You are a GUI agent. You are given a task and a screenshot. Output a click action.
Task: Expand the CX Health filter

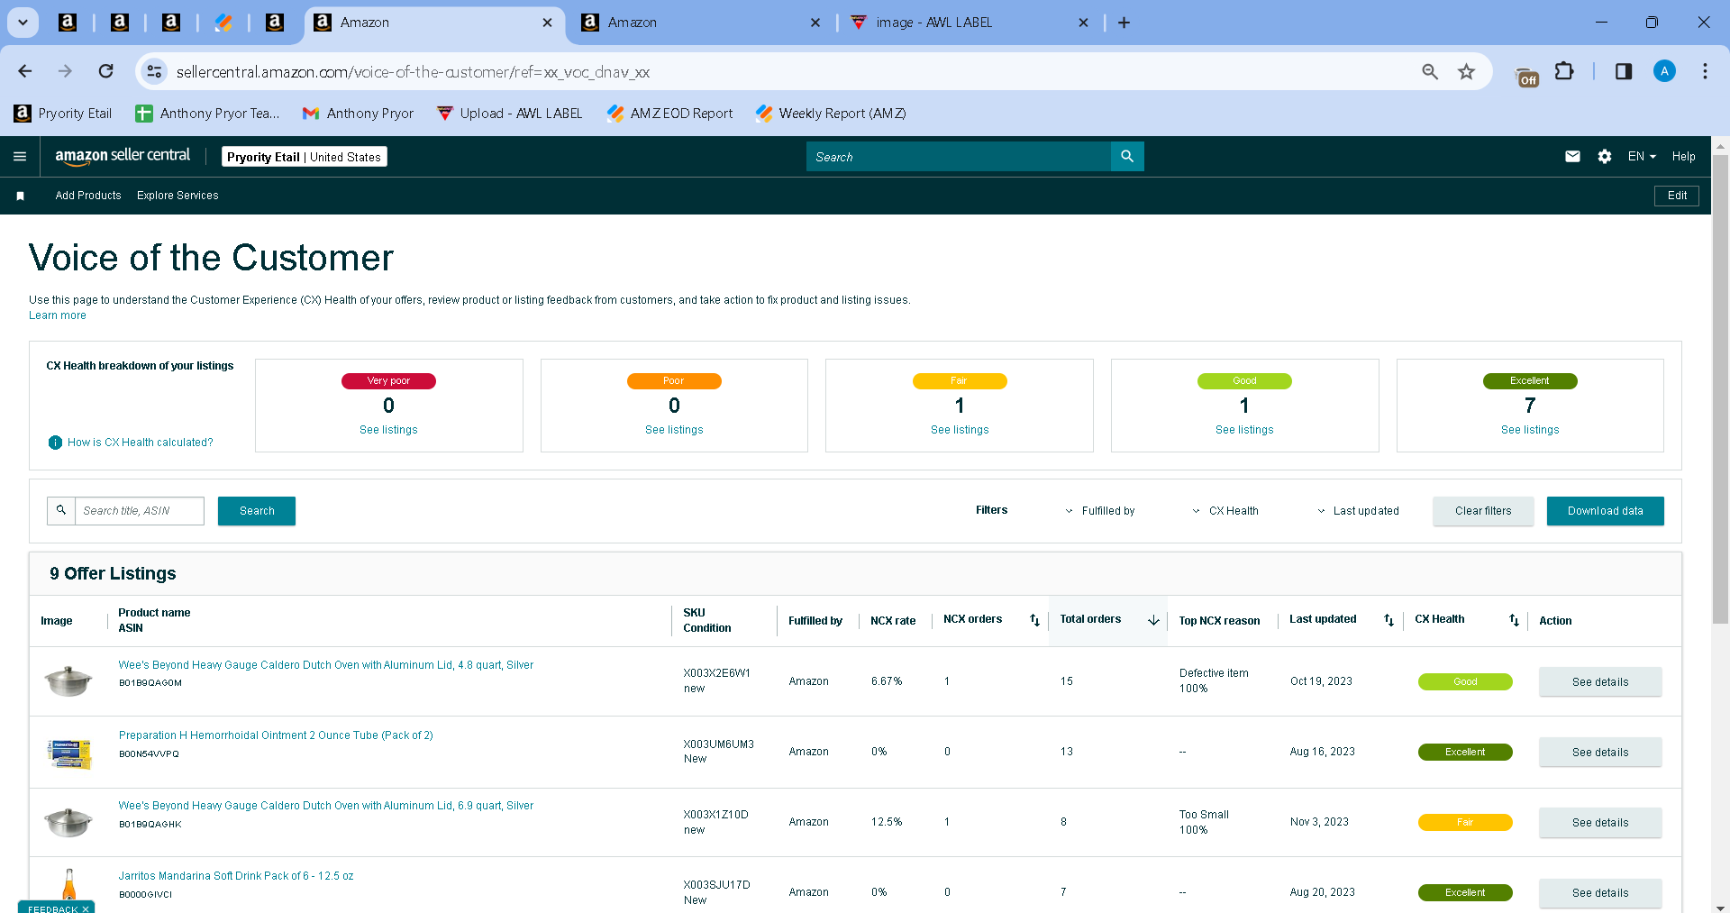pos(1225,511)
